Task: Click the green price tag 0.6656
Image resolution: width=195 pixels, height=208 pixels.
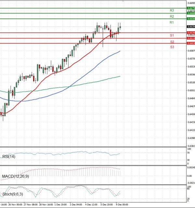Action: coord(191,19)
